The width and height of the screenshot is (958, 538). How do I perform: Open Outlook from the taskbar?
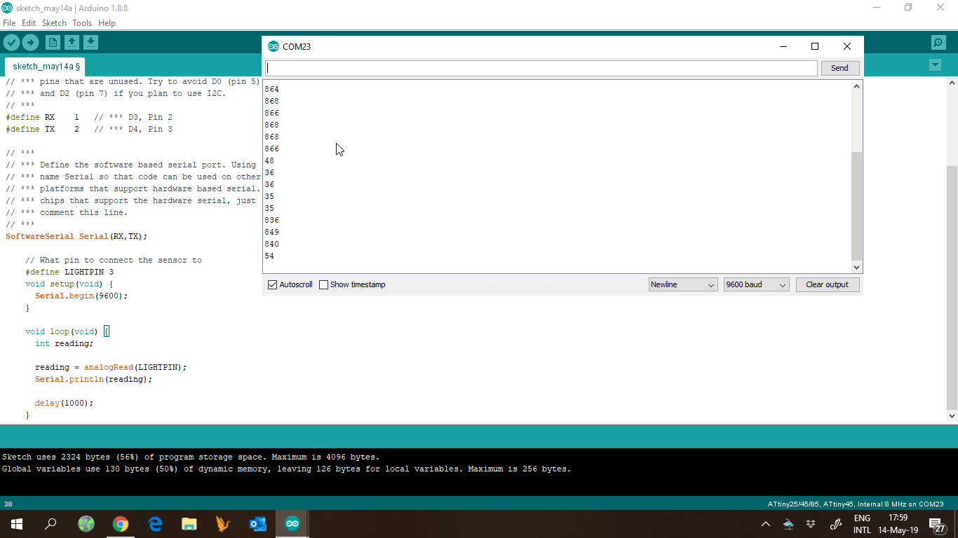[258, 524]
